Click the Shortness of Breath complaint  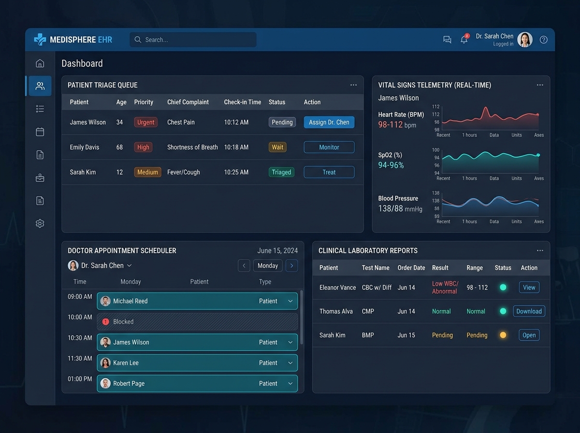(192, 147)
